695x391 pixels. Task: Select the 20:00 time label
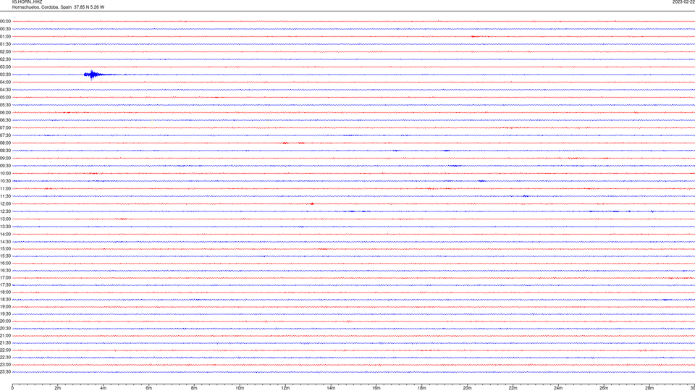point(5,321)
